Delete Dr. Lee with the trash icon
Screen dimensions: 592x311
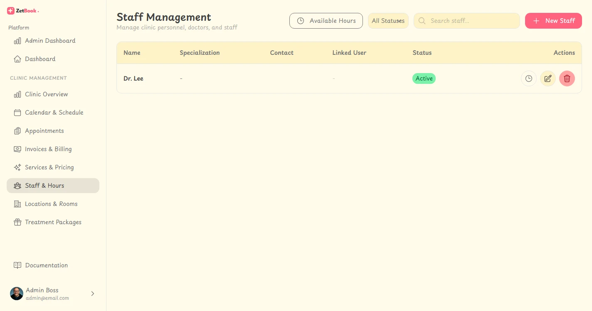click(567, 78)
